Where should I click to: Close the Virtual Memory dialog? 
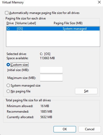point(99,2)
